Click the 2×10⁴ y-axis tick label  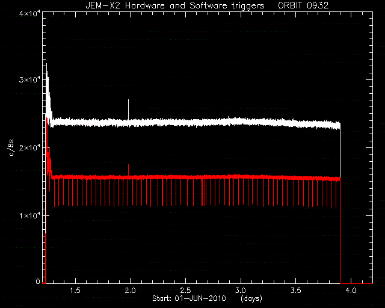point(29,147)
